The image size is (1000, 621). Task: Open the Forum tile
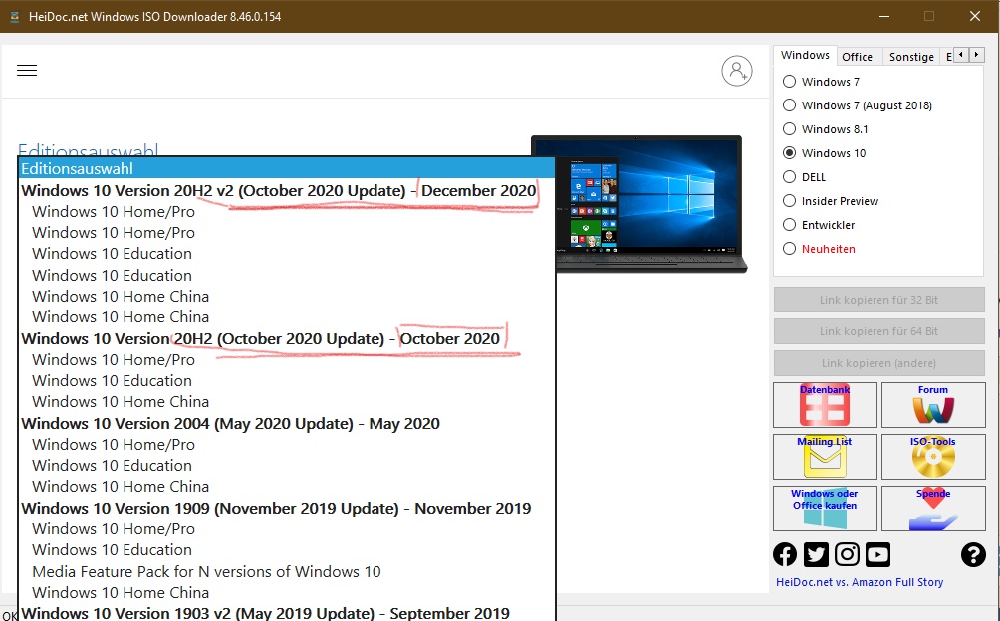[933, 405]
